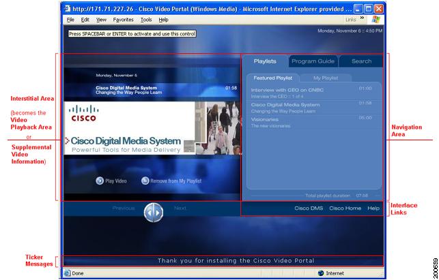The width and height of the screenshot is (439, 280).
Task: Click the Cisco Digital Media System video thumbnail
Action: (x=152, y=128)
